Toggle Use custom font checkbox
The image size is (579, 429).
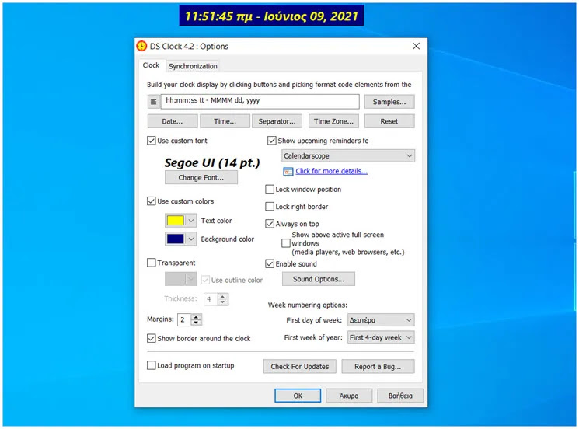click(x=151, y=141)
